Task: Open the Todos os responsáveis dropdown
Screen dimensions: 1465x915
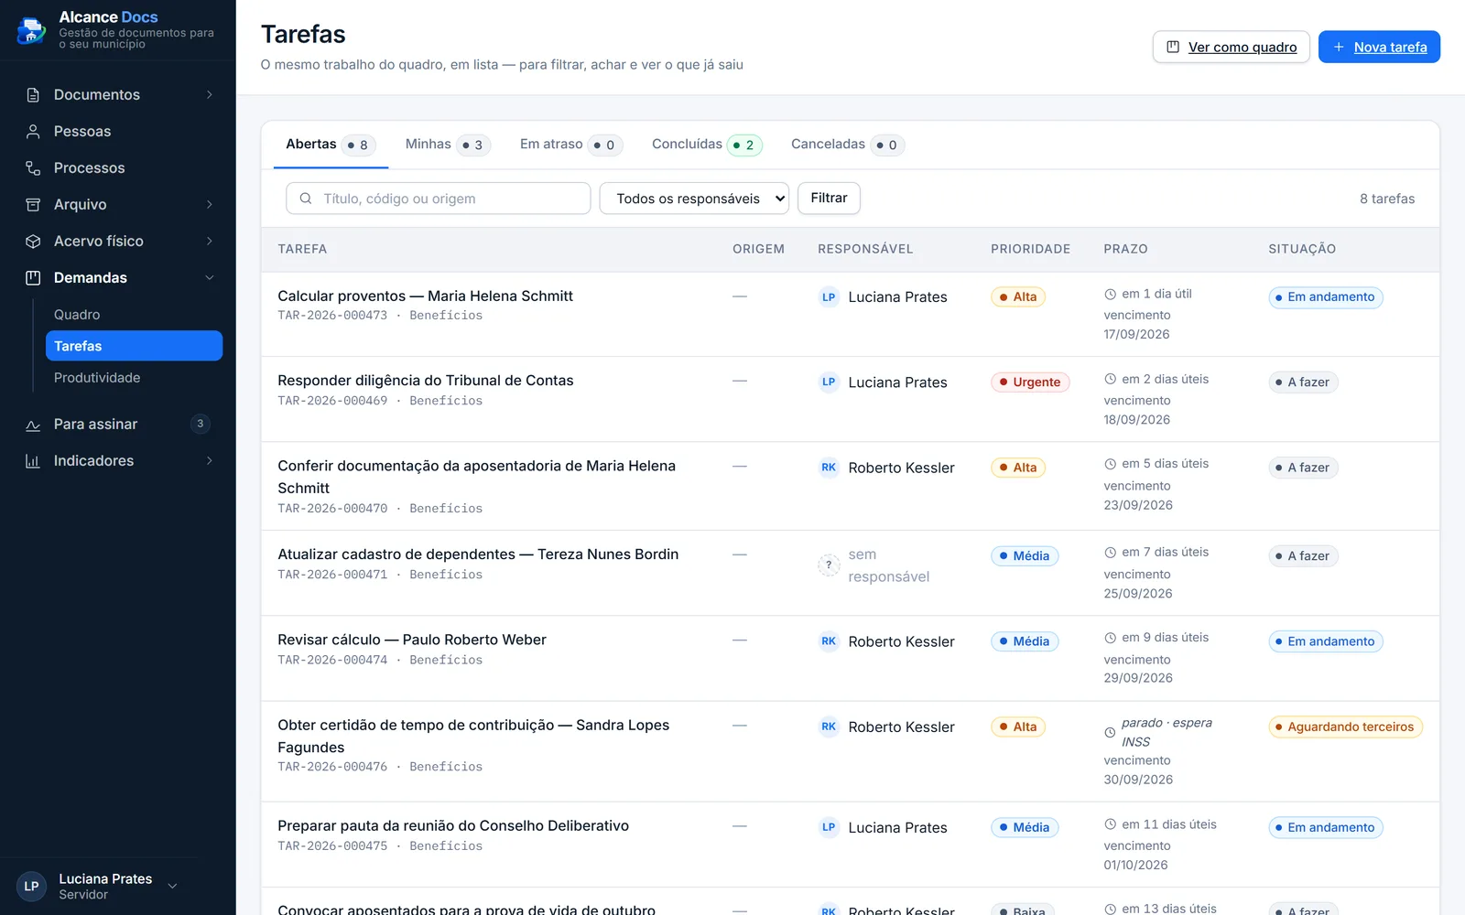Action: [694, 199]
